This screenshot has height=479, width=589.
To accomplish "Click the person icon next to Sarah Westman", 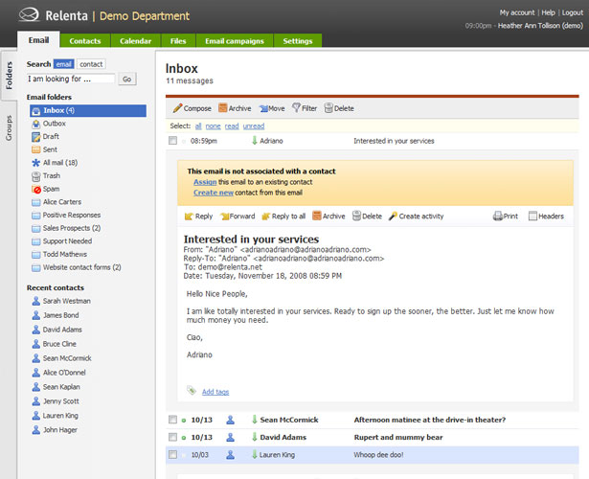I will (36, 301).
